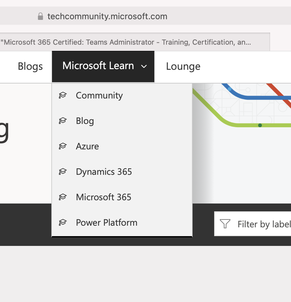This screenshot has width=291, height=302.
Task: Open Power Platform learning page
Action: (x=106, y=222)
